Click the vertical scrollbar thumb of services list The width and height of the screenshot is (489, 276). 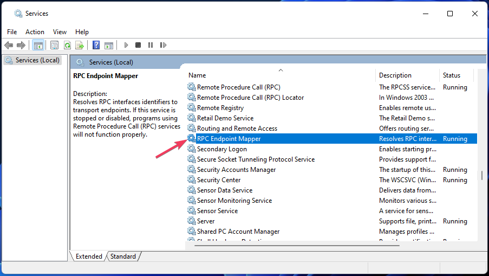[x=482, y=176]
